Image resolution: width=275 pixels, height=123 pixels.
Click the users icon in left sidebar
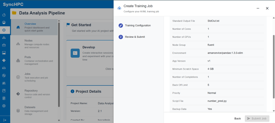coord(4,83)
